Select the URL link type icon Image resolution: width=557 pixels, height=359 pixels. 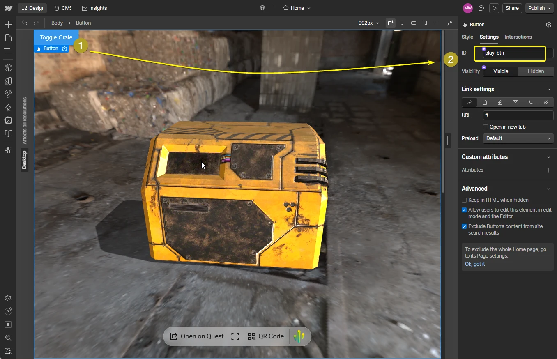[x=470, y=102]
